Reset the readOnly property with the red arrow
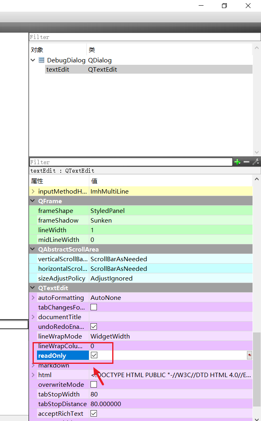 coord(249,355)
